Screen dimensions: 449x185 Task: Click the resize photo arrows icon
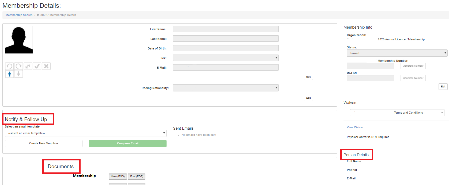pos(28,66)
